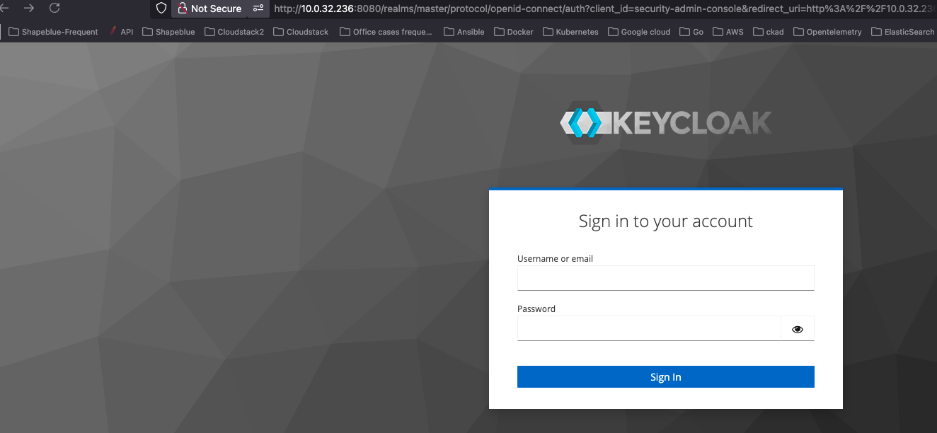Expand the Docker bookmarks folder
Viewport: 937px width, 433px height.
click(514, 32)
